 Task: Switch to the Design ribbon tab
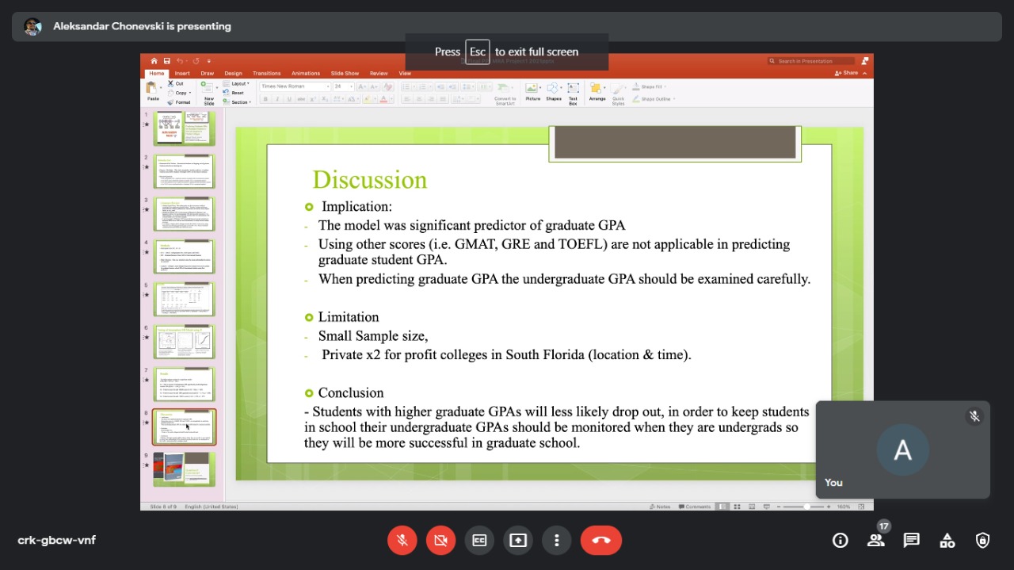pyautogui.click(x=233, y=74)
